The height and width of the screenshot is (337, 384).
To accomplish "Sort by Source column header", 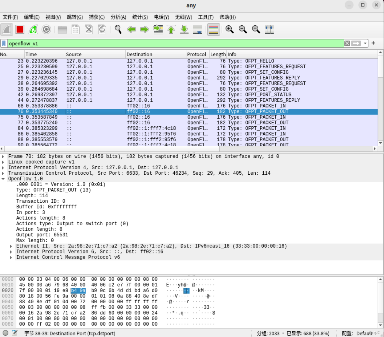I will 95,54.
